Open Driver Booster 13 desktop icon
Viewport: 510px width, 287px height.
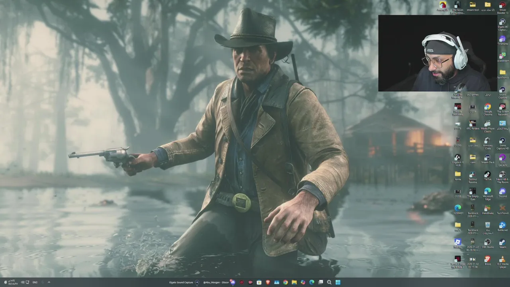502,8
